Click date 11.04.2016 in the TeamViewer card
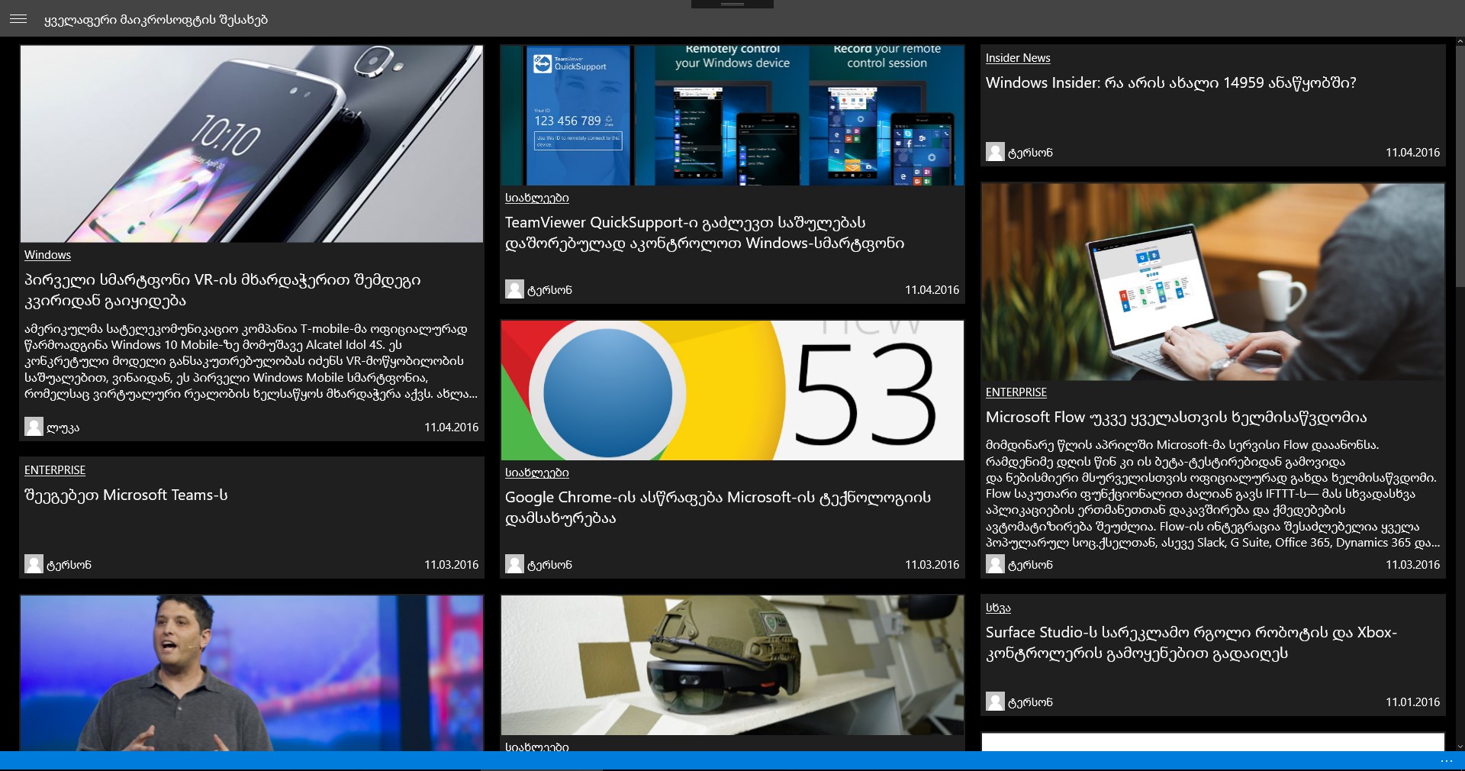This screenshot has height=771, width=1465. 932,290
